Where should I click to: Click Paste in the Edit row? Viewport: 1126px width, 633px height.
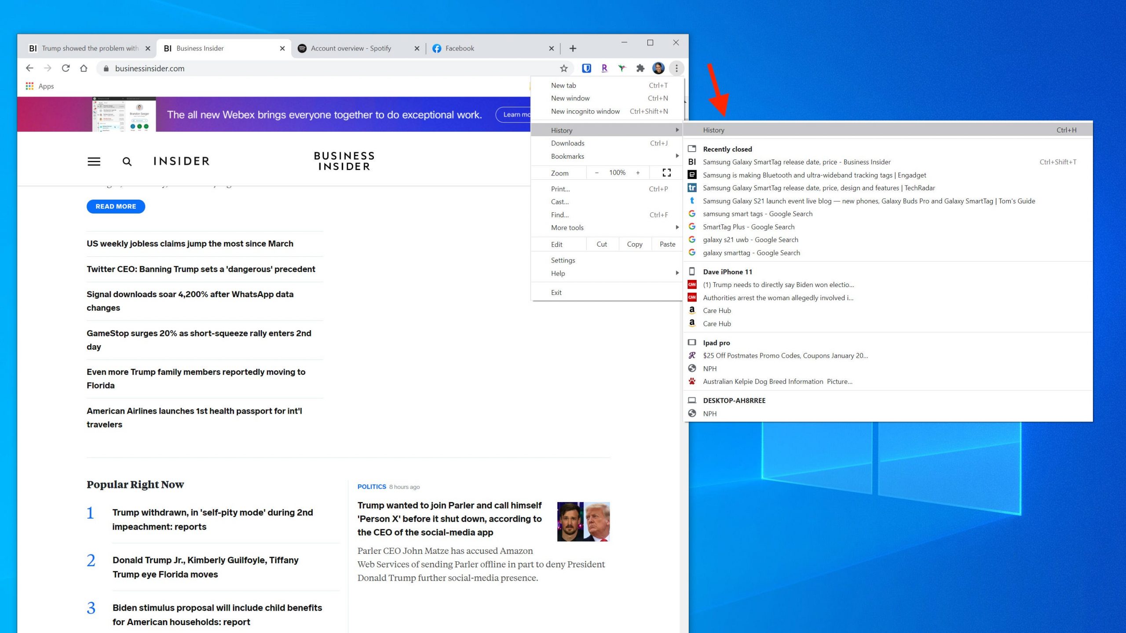(x=667, y=244)
